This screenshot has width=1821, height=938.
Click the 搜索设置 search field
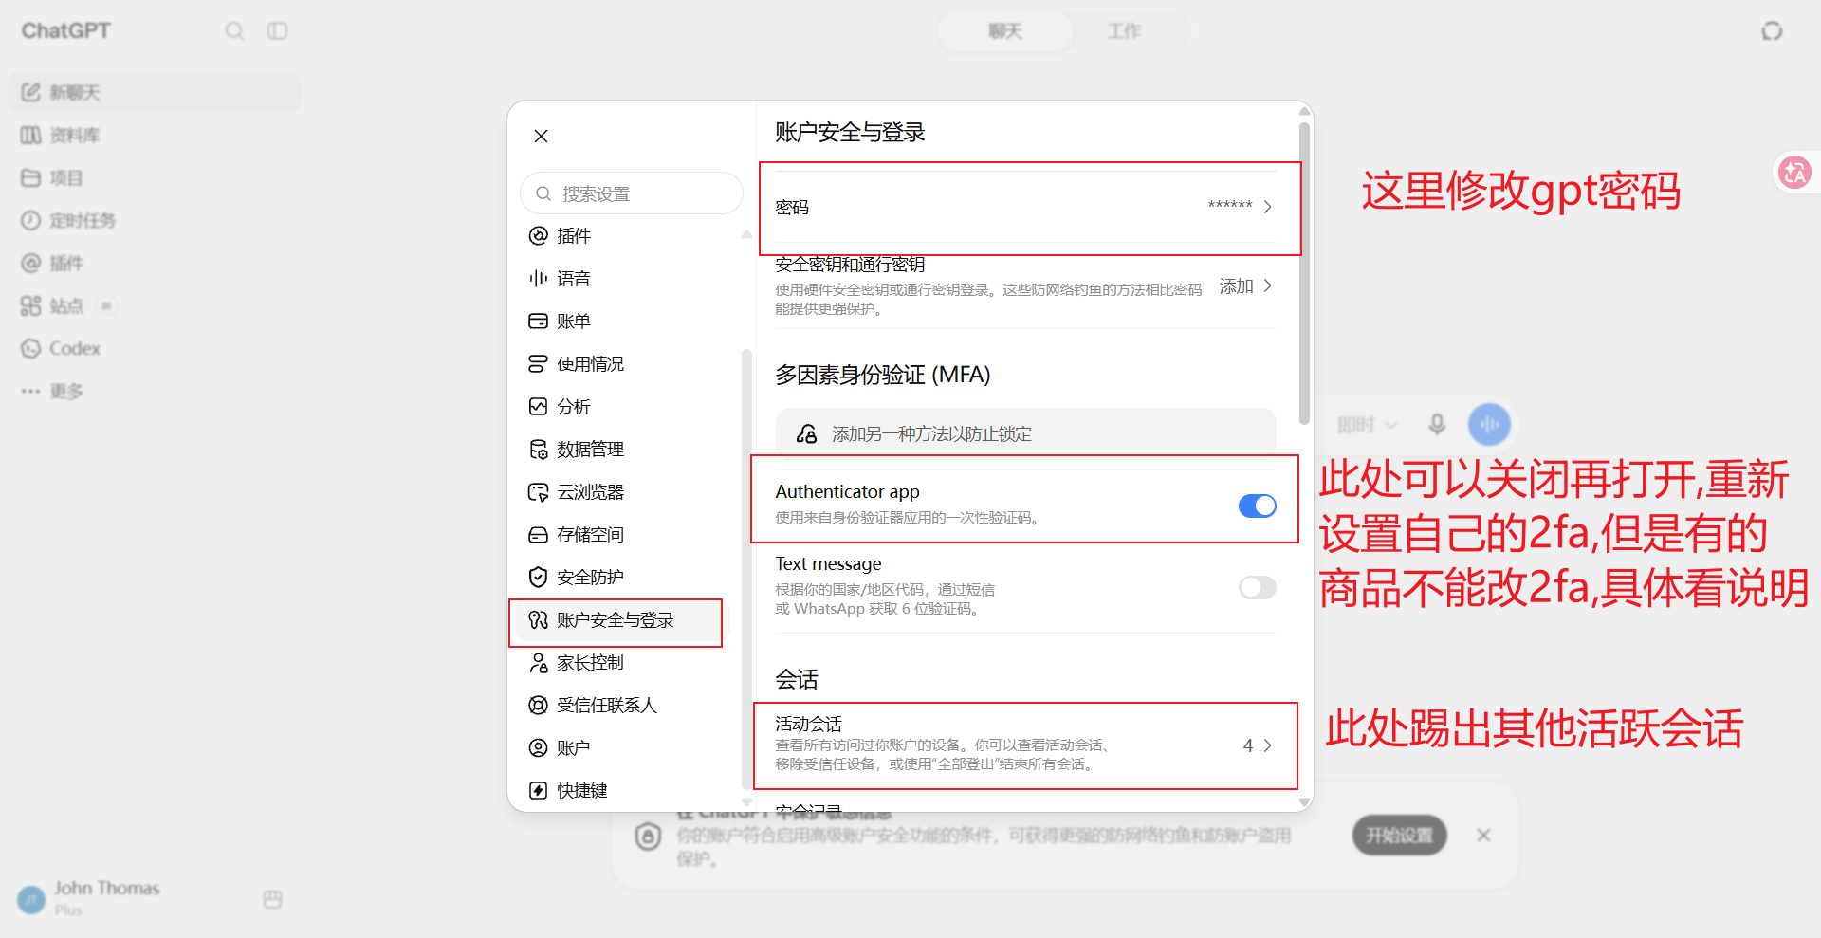pyautogui.click(x=632, y=193)
